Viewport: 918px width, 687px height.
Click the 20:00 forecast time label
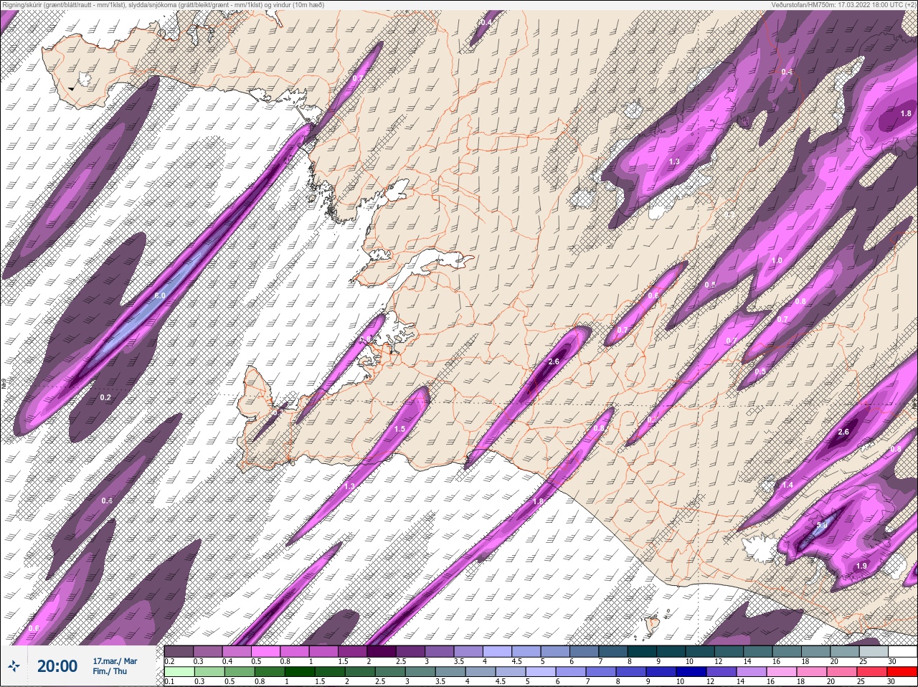click(x=57, y=666)
